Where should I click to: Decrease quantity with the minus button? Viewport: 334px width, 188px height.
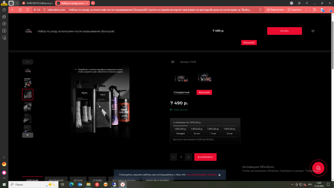pos(173,157)
